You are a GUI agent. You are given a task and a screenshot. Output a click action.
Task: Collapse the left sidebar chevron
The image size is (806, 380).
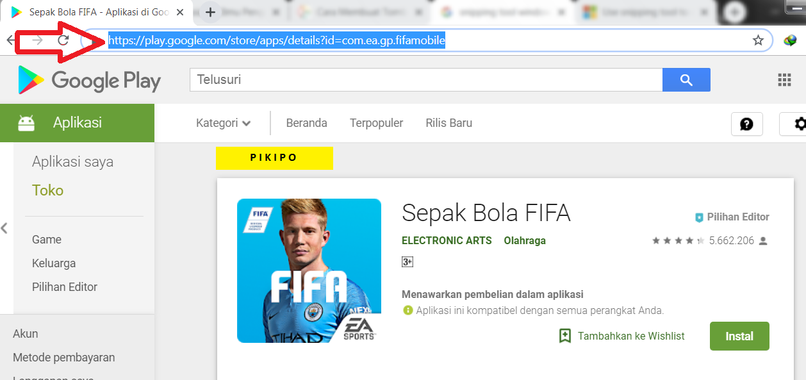click(x=4, y=227)
